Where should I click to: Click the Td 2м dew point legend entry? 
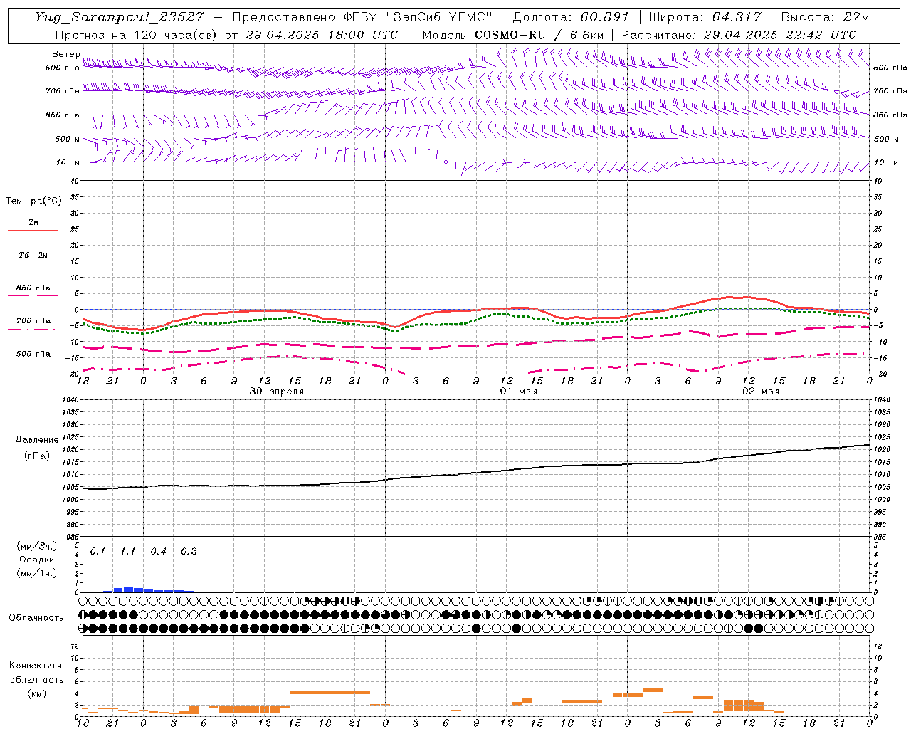(33, 255)
